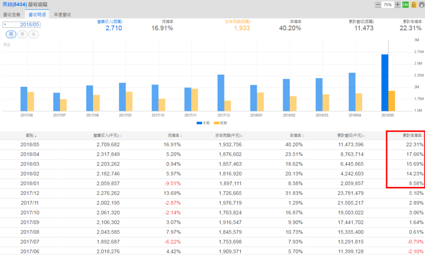Click revenue cell 1,892,687
The height and width of the screenshot is (255, 425).
(x=108, y=242)
